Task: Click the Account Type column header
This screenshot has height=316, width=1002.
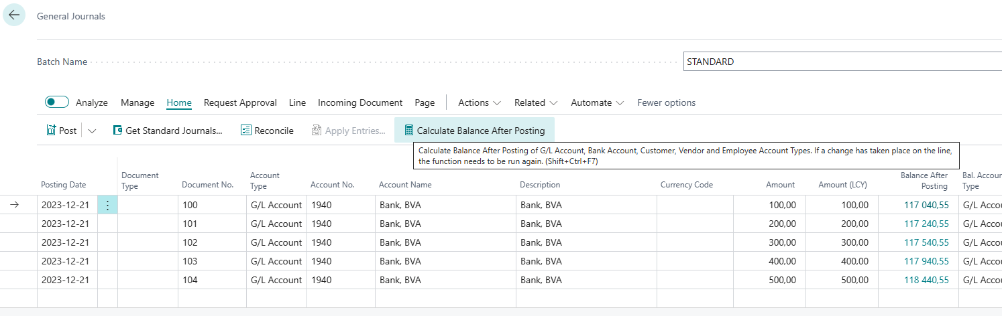Action: tap(265, 180)
